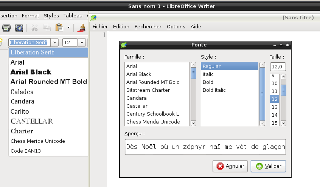Select Castellar in Famille list
This screenshot has height=187, width=320.
[157, 106]
